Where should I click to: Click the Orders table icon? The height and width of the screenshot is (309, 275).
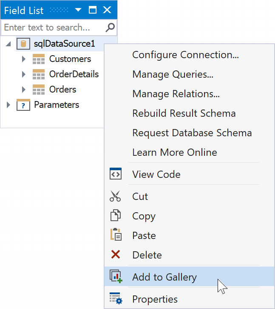[x=39, y=90]
